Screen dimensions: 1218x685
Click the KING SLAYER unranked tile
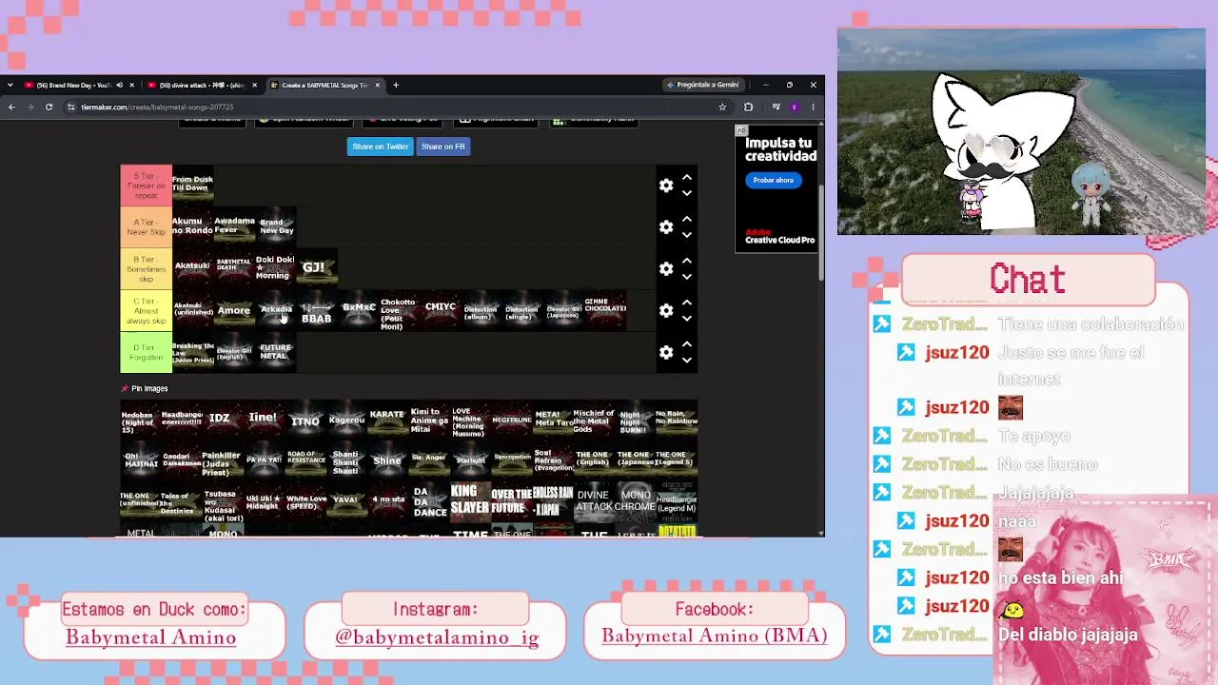click(x=470, y=501)
